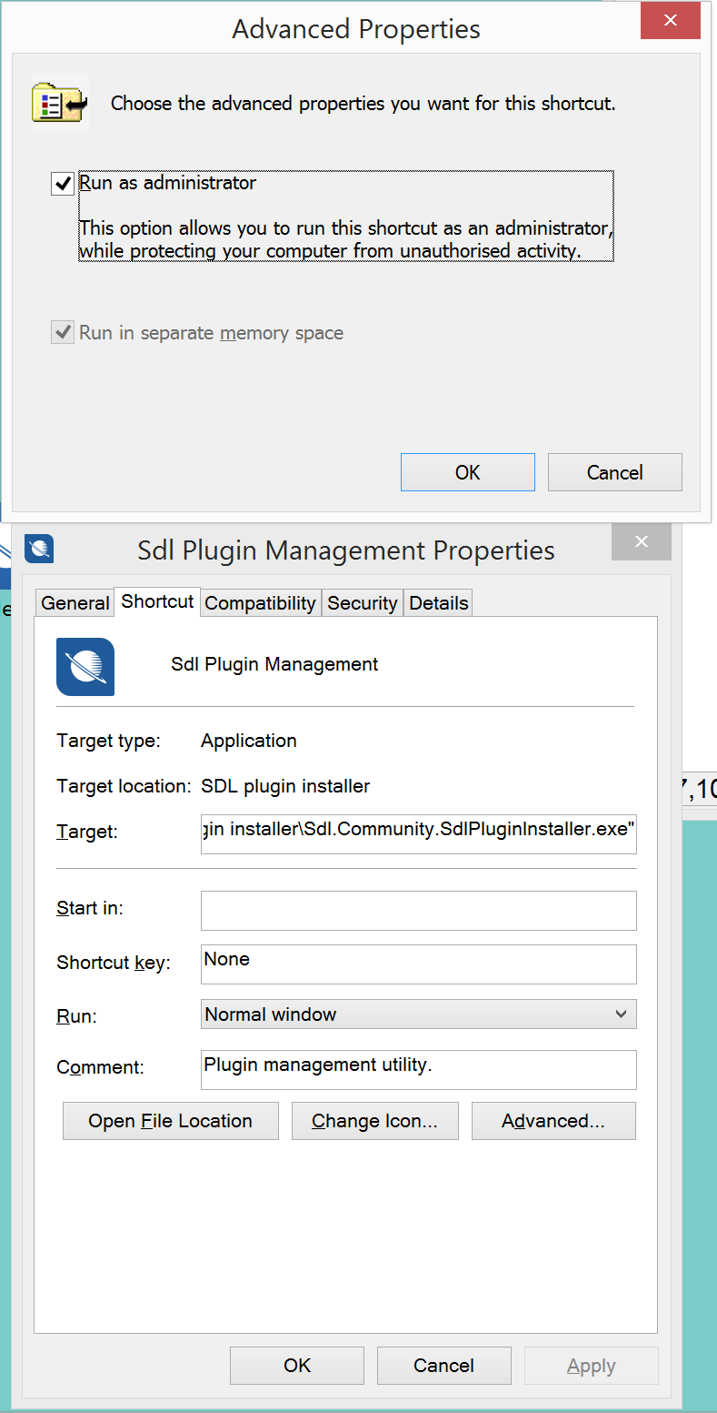Show the Details tab
This screenshot has width=717, height=1413.
coord(439,603)
